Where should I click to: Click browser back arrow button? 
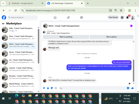tap(4, 11)
